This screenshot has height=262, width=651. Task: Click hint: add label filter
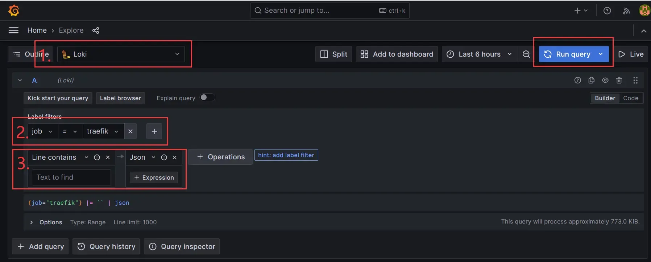pyautogui.click(x=286, y=155)
